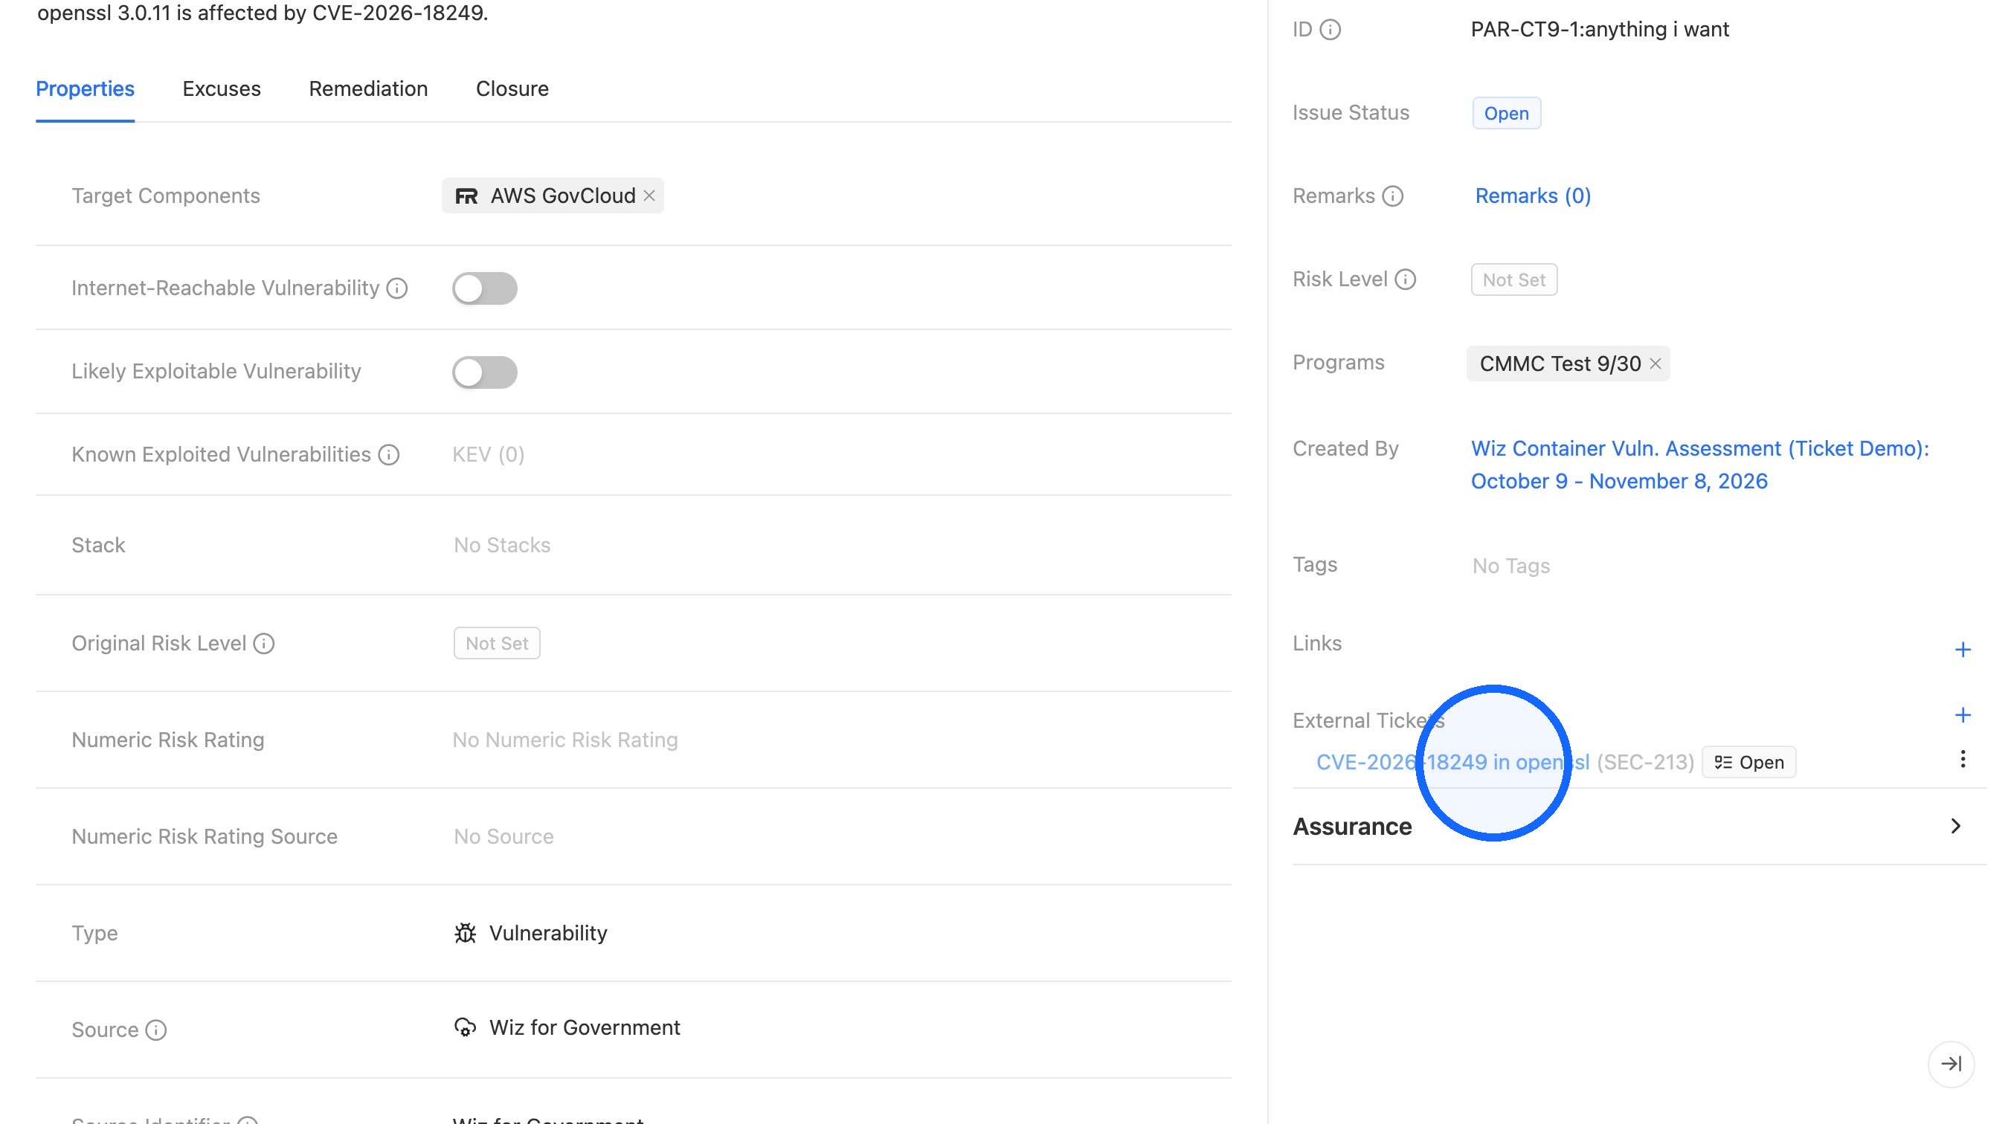Click the No Tags field
The width and height of the screenshot is (2011, 1124).
(x=1510, y=566)
